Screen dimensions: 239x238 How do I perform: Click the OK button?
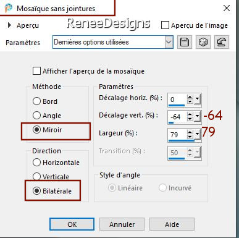click(x=72, y=224)
